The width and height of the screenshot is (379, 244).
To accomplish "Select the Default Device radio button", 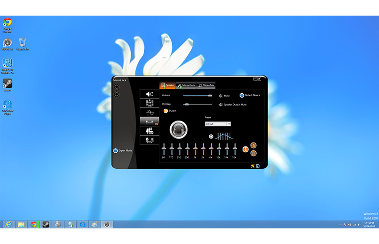I will pyautogui.click(x=242, y=95).
